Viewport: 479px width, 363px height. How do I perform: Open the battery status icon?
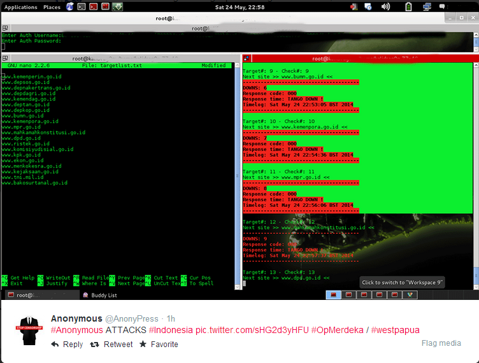tap(408, 7)
